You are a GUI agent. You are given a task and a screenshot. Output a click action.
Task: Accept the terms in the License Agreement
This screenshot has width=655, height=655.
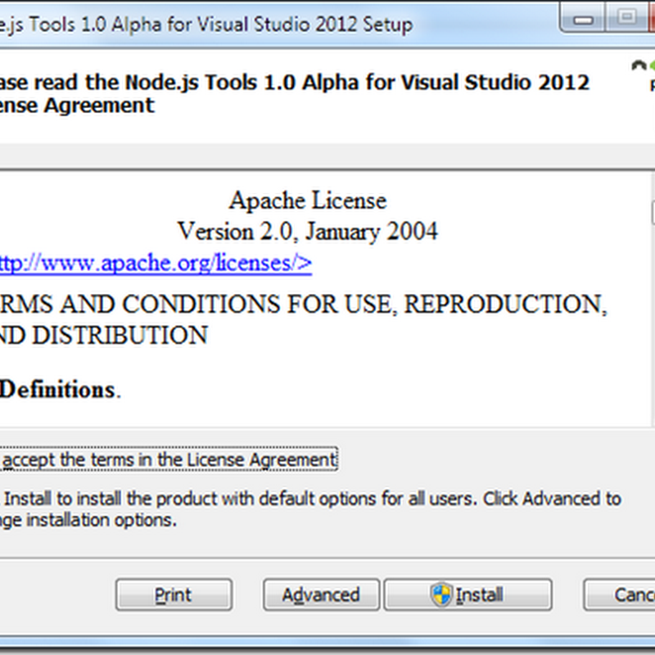(169, 460)
